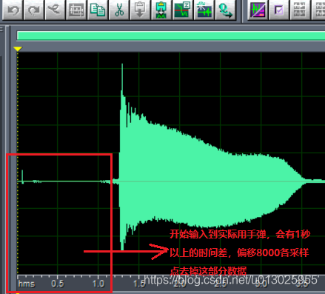Viewport: 325px width, 294px height.
Task: Click the first grid layout toolbar icon
Action: tap(300, 10)
